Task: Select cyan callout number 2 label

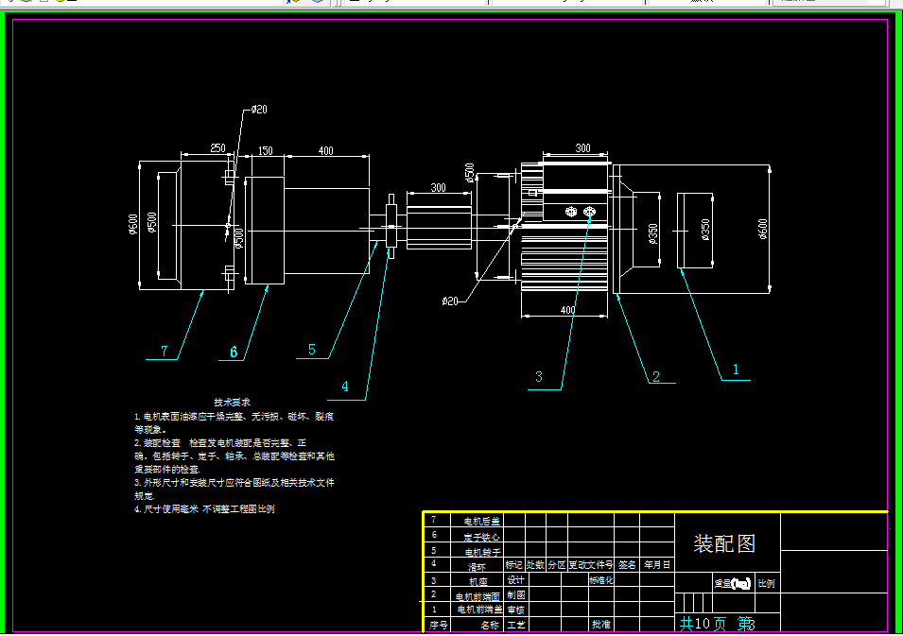Action: coord(656,377)
